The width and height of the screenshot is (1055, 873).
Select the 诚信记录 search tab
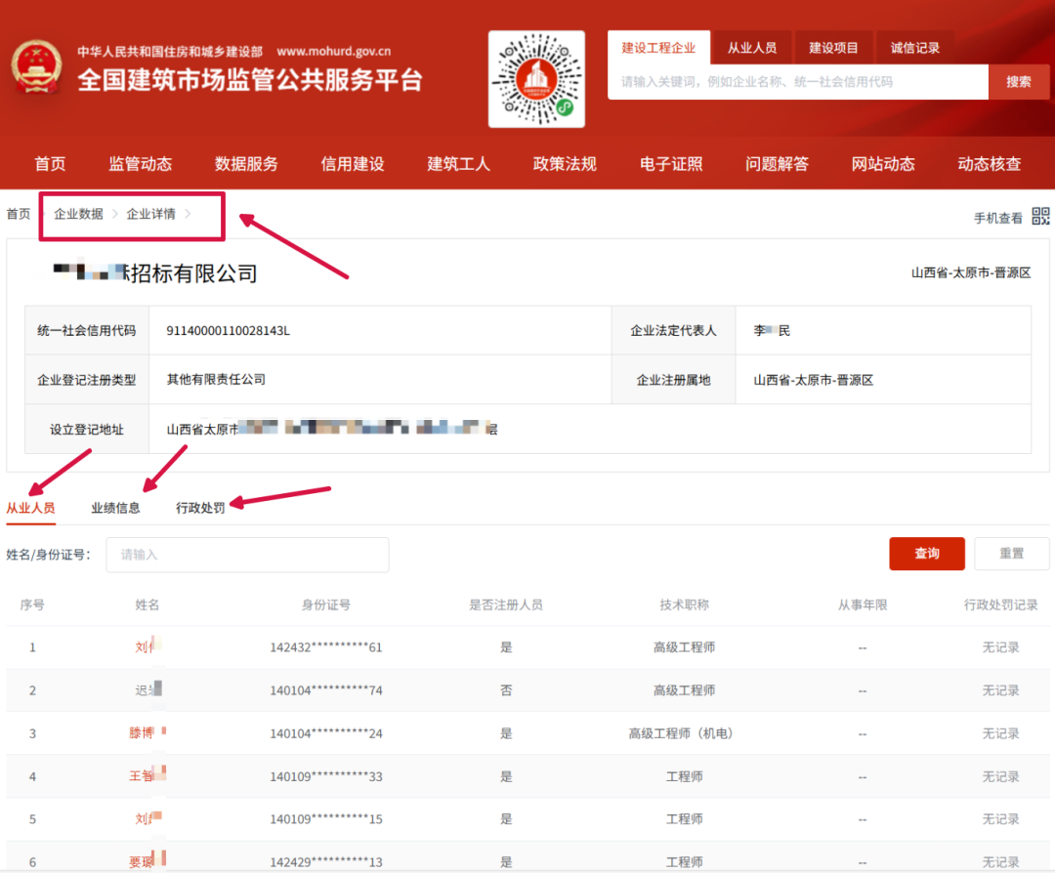(914, 48)
